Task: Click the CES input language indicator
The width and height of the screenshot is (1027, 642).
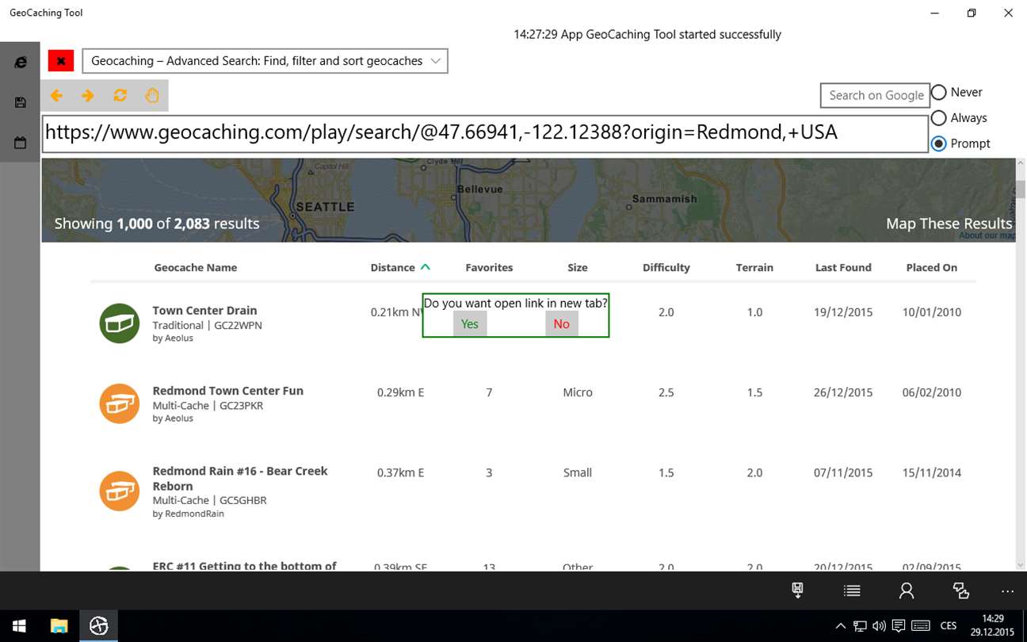Action: [x=949, y=626]
